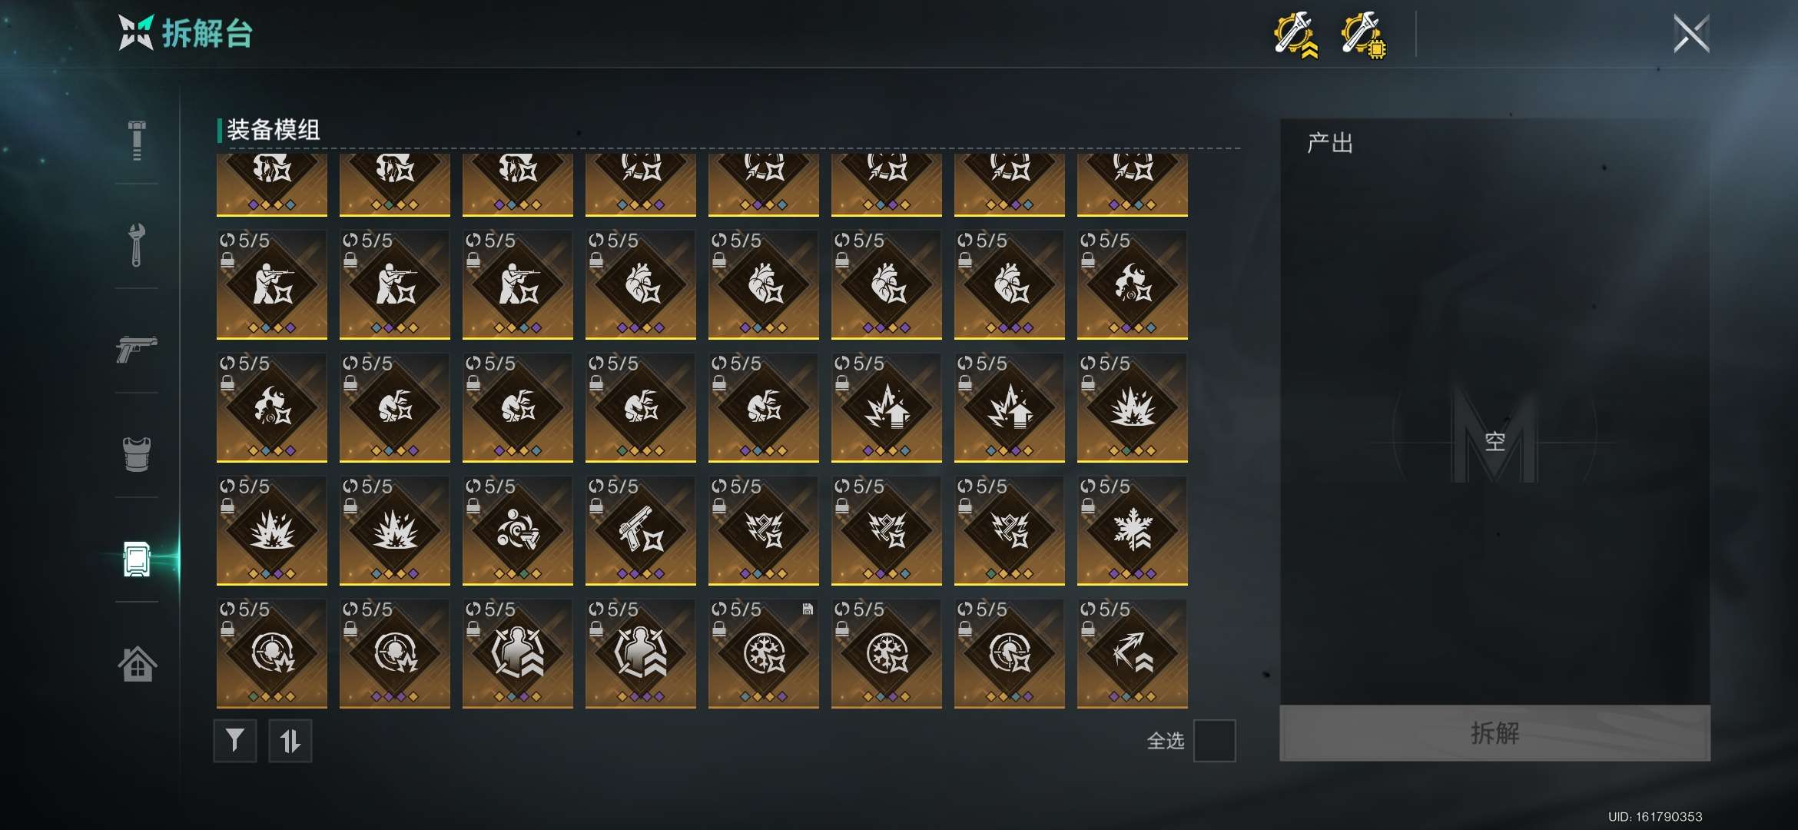1798x830 pixels.
Task: Select the pistol star module tile
Action: pyautogui.click(x=641, y=531)
